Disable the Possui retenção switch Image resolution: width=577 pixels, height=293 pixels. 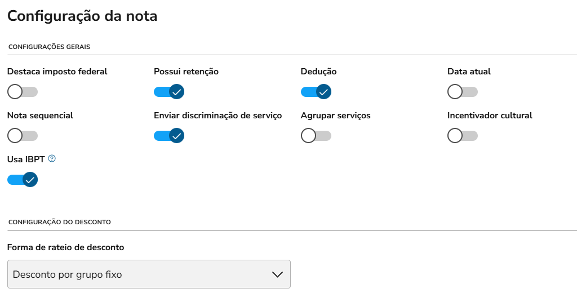tap(169, 91)
